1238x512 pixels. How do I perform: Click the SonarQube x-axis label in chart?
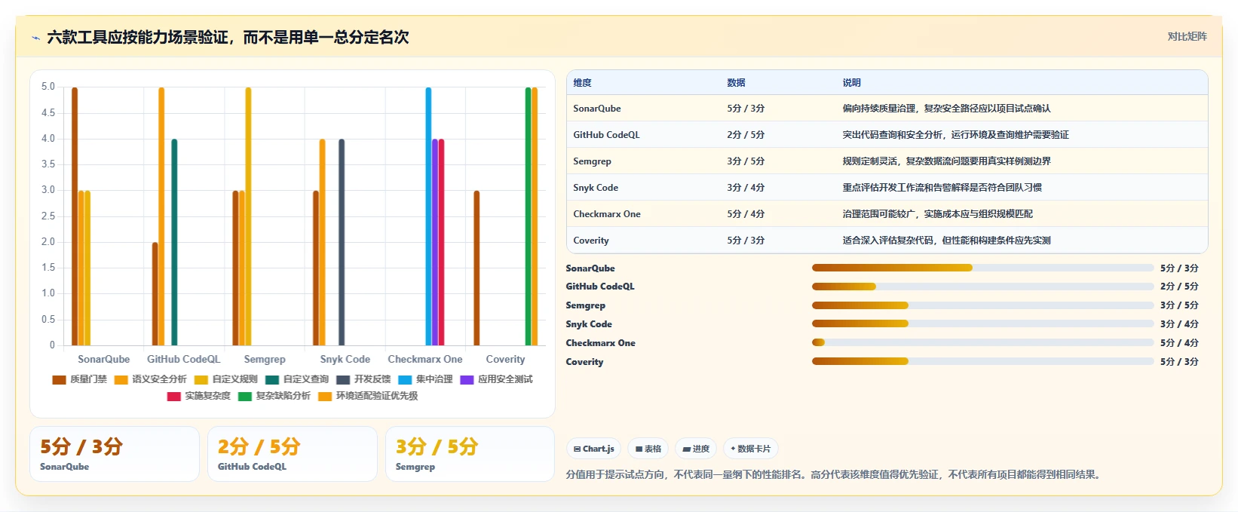(103, 360)
